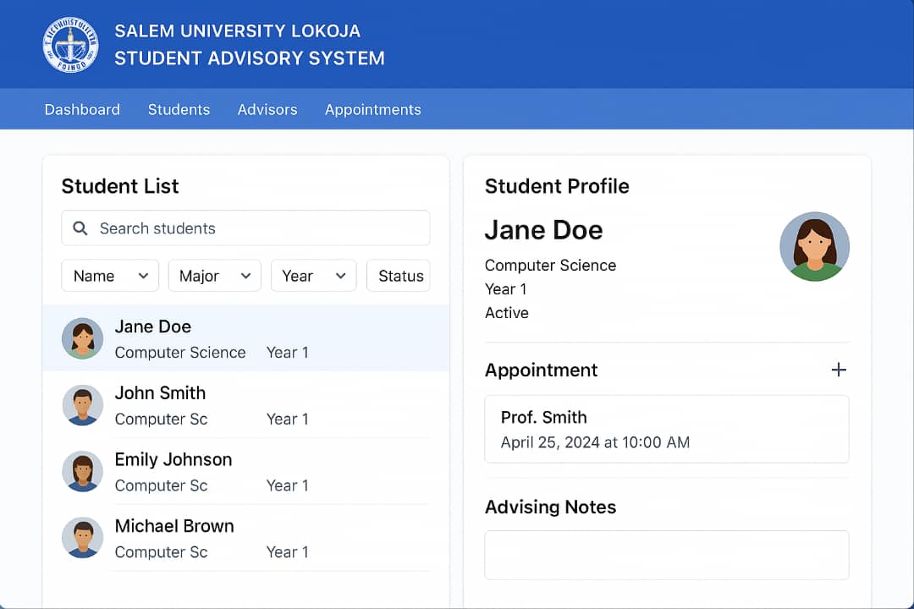Click into the Advising Notes text box
Image resolution: width=914 pixels, height=609 pixels.
[666, 555]
